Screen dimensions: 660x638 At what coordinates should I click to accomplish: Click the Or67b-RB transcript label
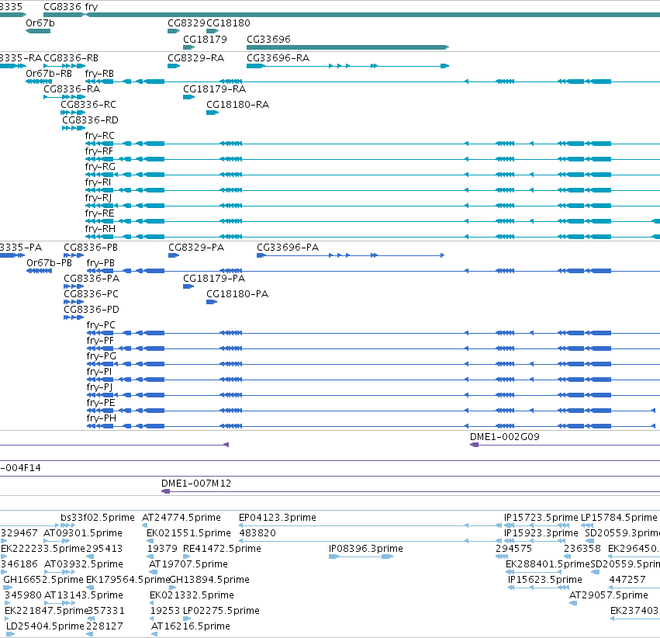[x=49, y=73]
